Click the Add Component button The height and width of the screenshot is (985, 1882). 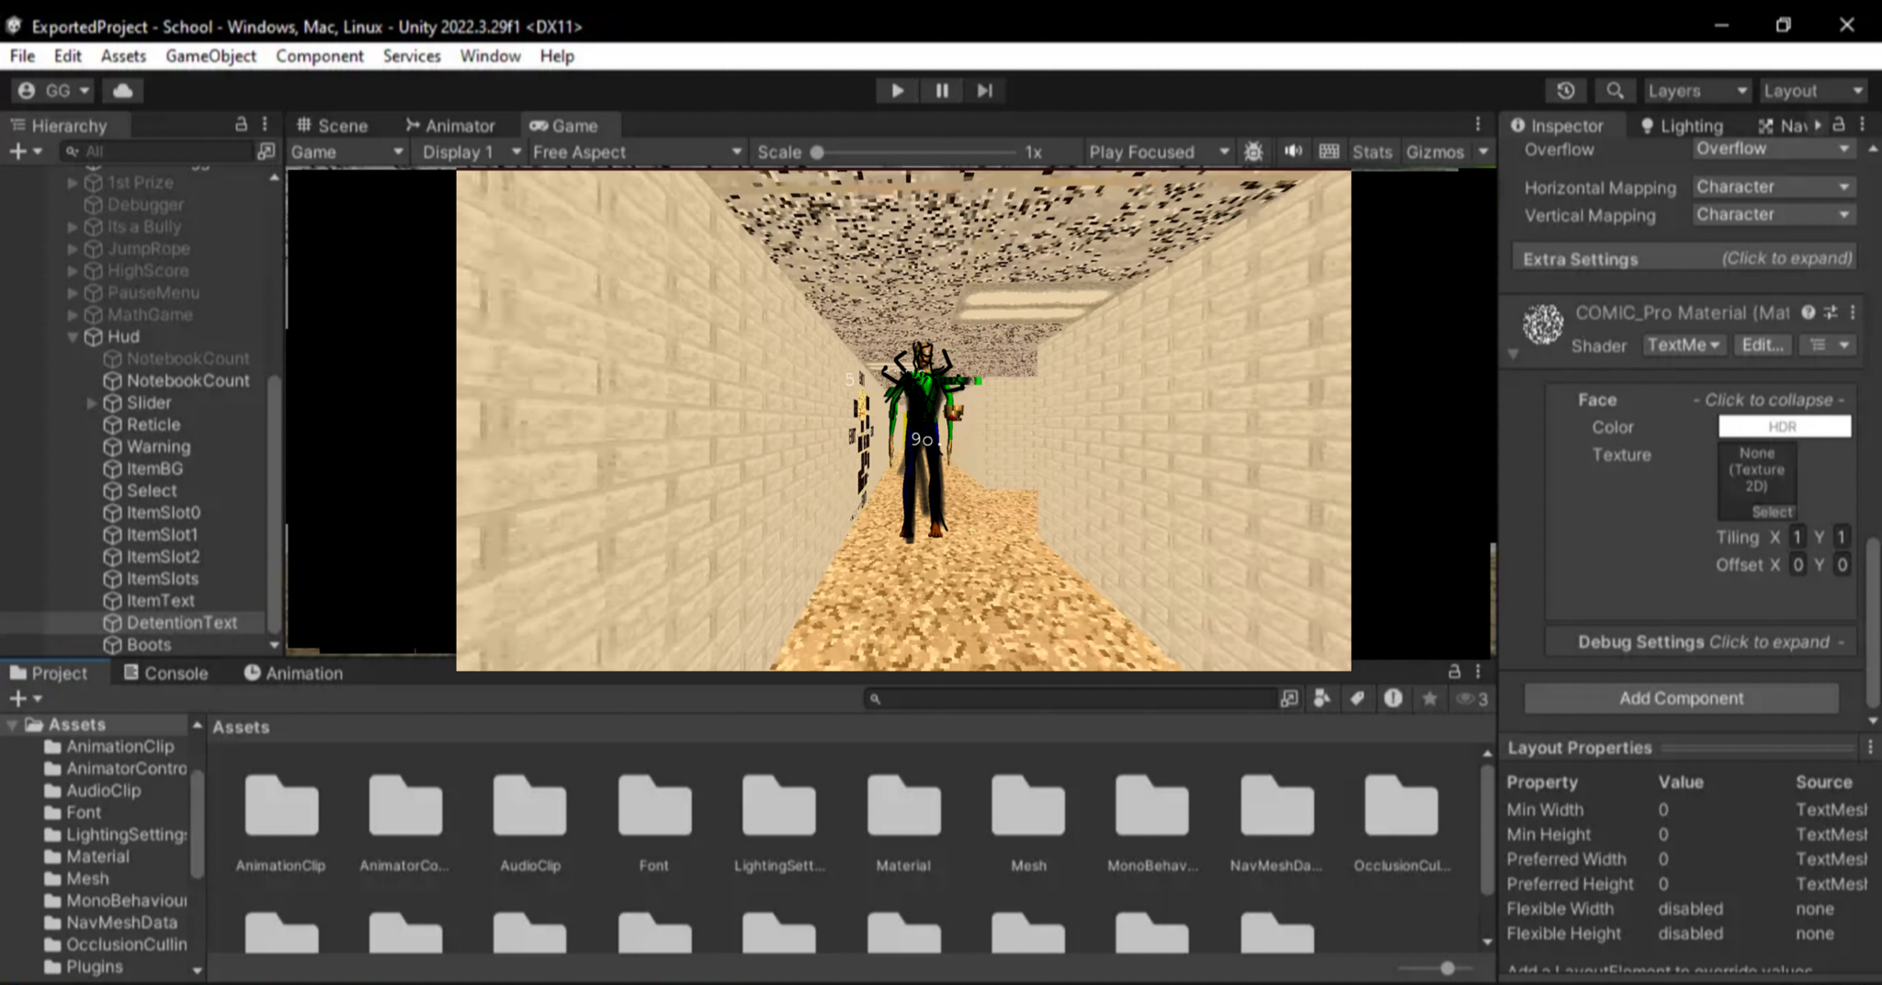[1681, 698]
